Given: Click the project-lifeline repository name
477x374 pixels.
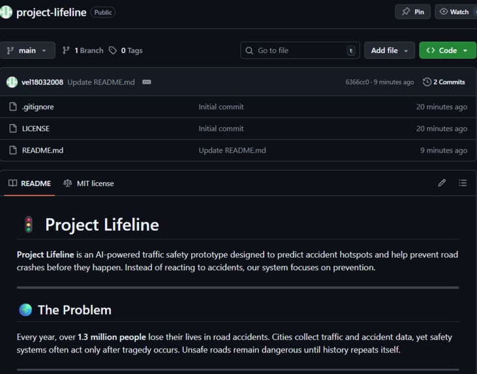Looking at the screenshot, I should (51, 12).
